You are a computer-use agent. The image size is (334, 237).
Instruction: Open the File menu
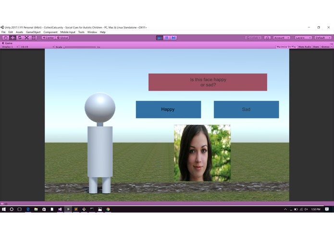coord(3,32)
